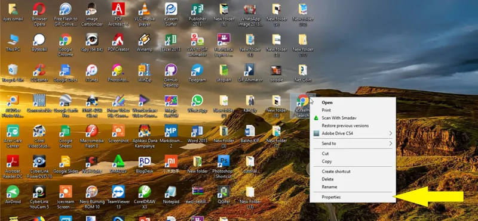Viewport: 478px width, 221px height.
Task: Select the CCleaner desktop icon
Action: point(39,73)
